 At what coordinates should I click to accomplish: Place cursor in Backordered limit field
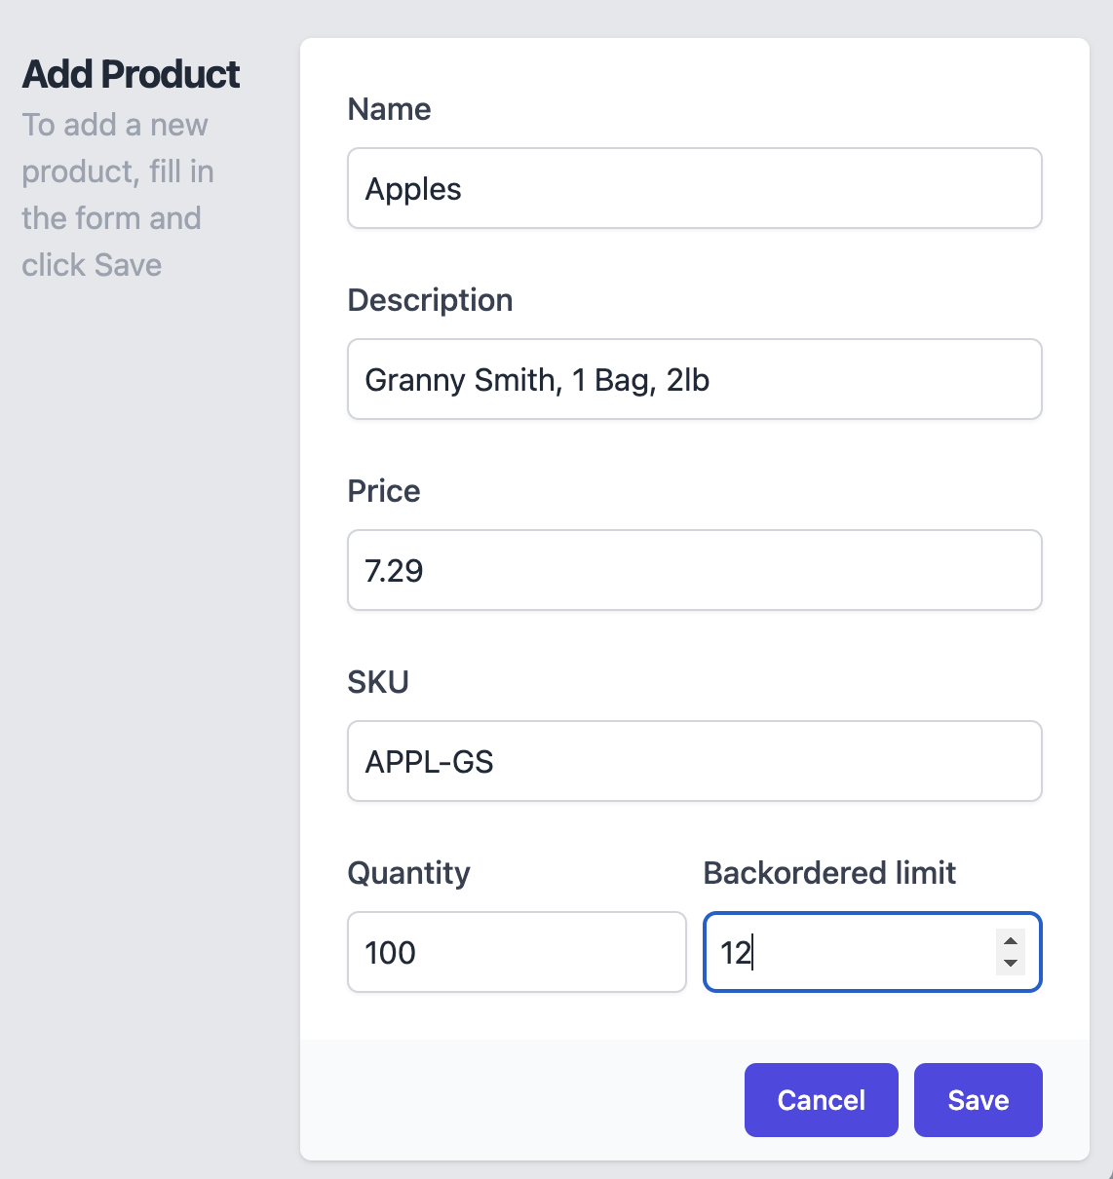[848, 952]
